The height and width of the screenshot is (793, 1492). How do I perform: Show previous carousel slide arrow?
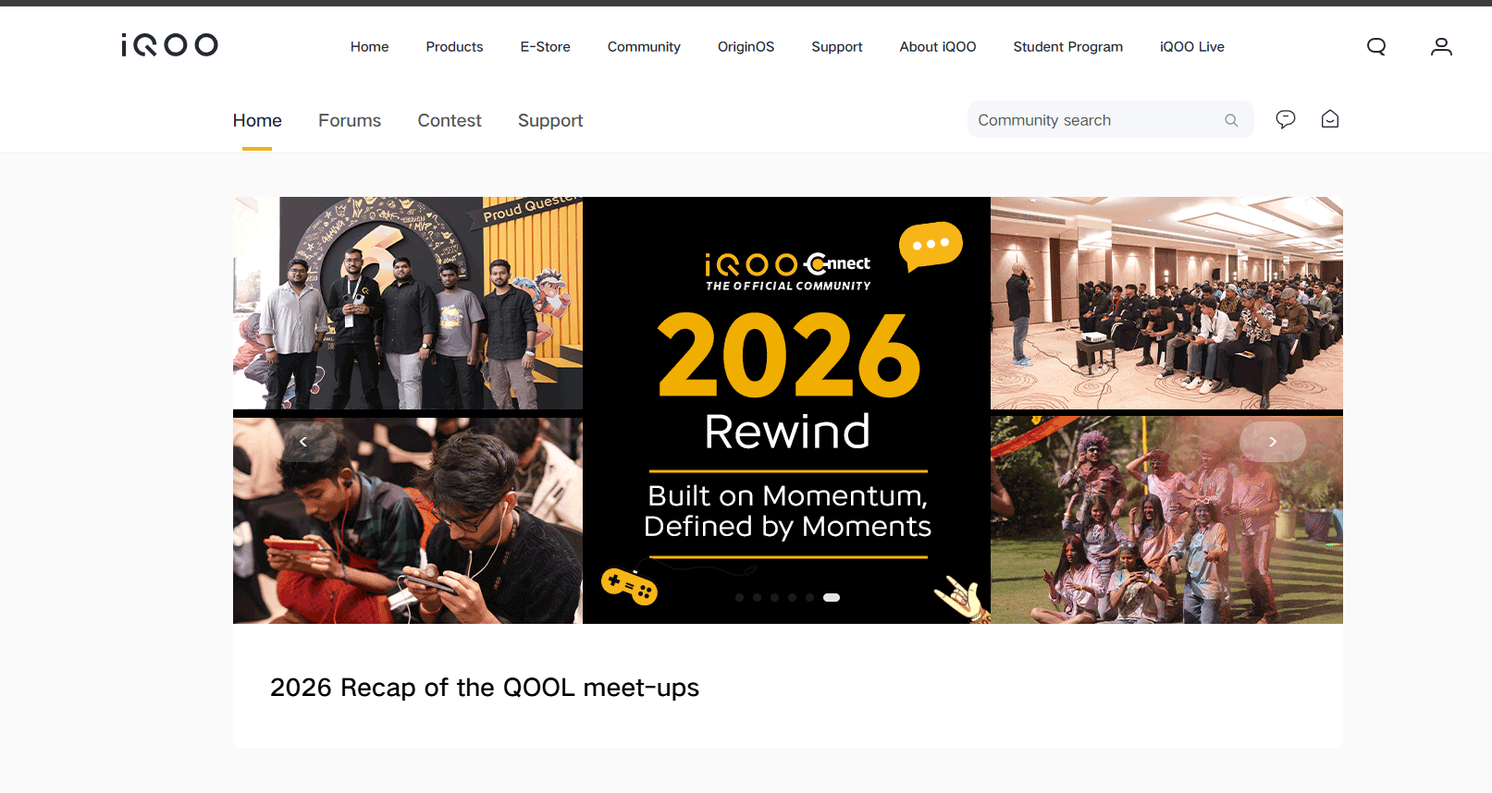click(302, 442)
